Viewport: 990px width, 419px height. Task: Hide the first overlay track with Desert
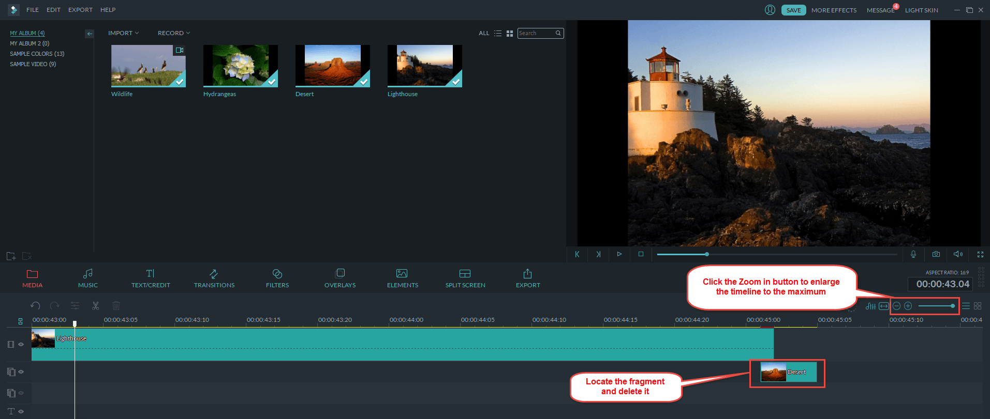click(21, 372)
